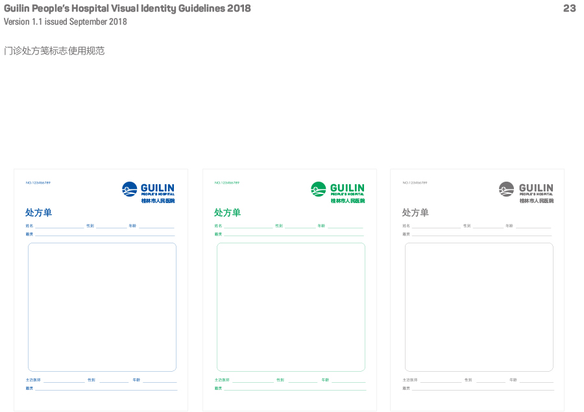
Task: Click the gray Guilin hospital logo emblem
Action: (507, 189)
